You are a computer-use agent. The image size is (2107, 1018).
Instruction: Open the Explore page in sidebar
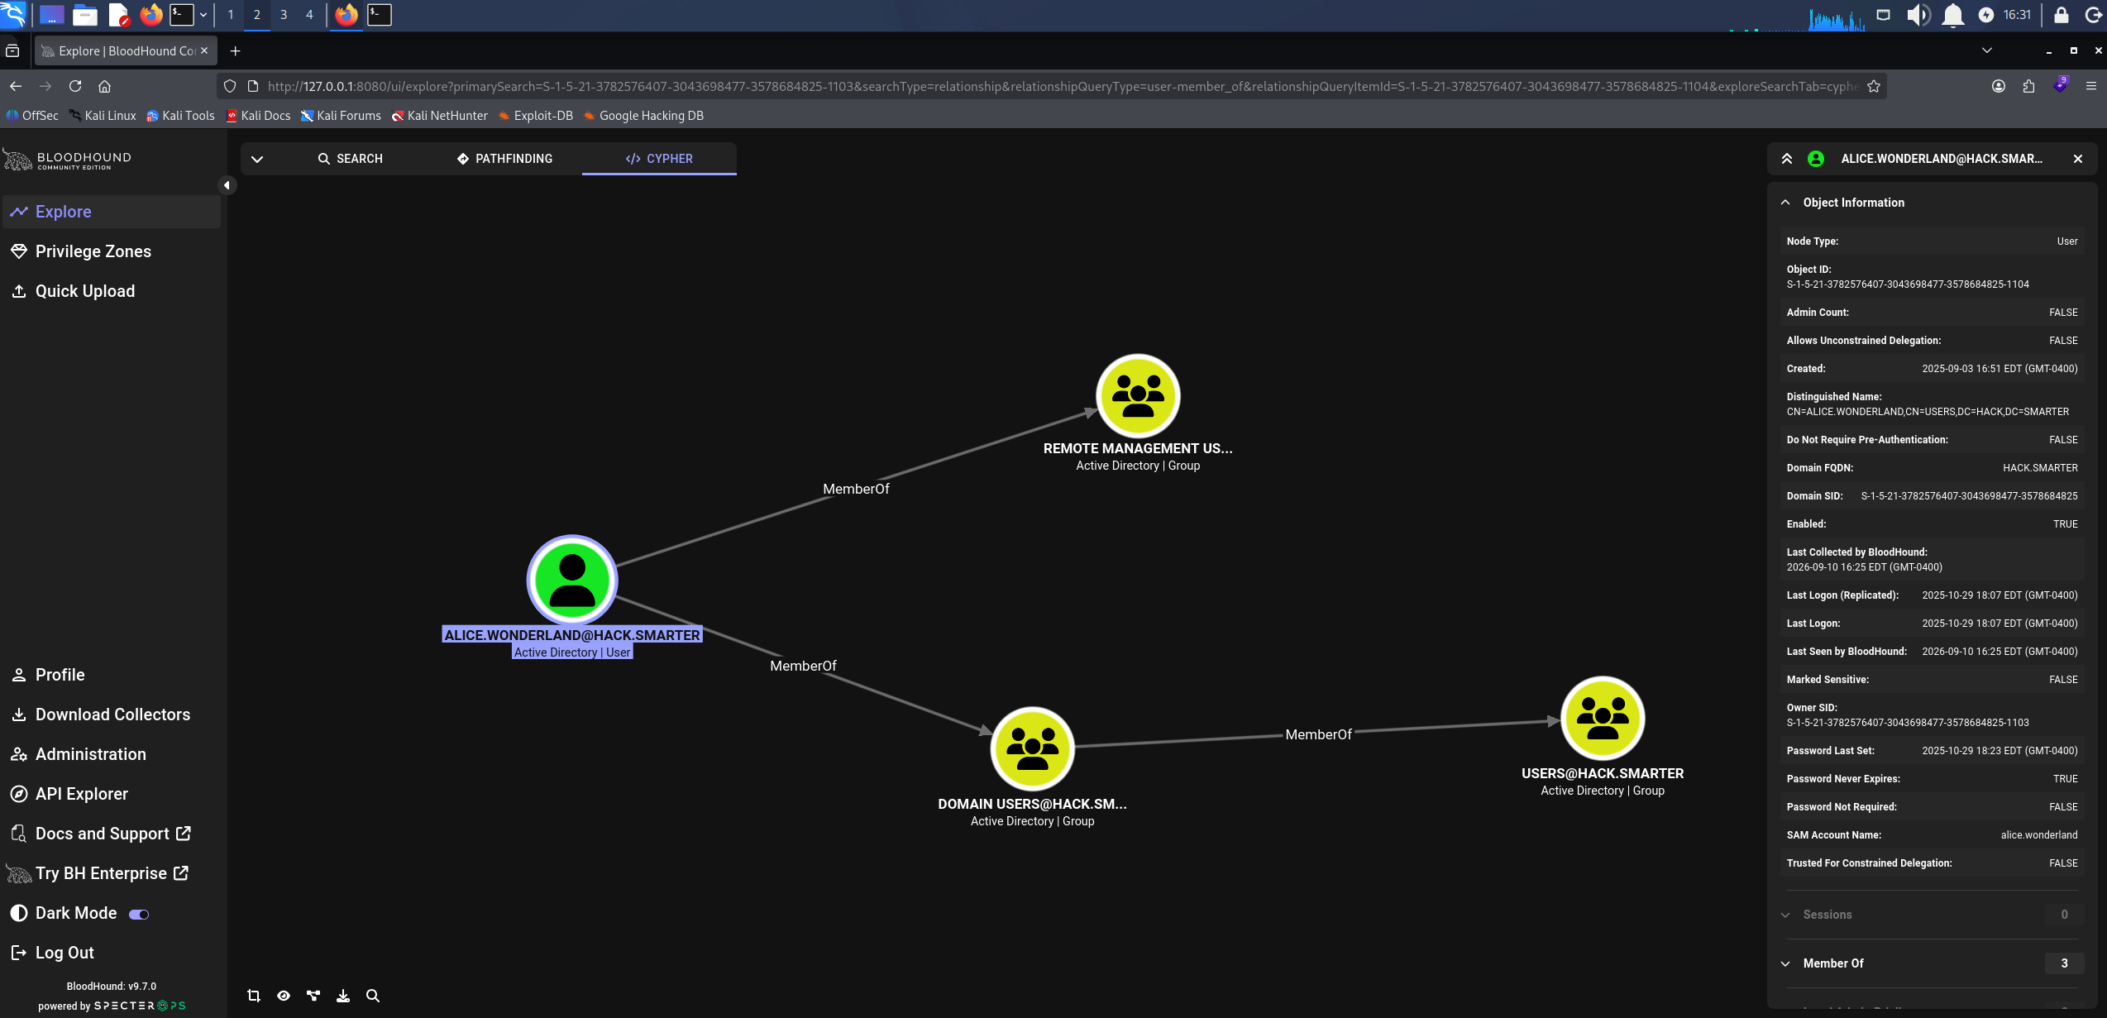click(x=112, y=212)
